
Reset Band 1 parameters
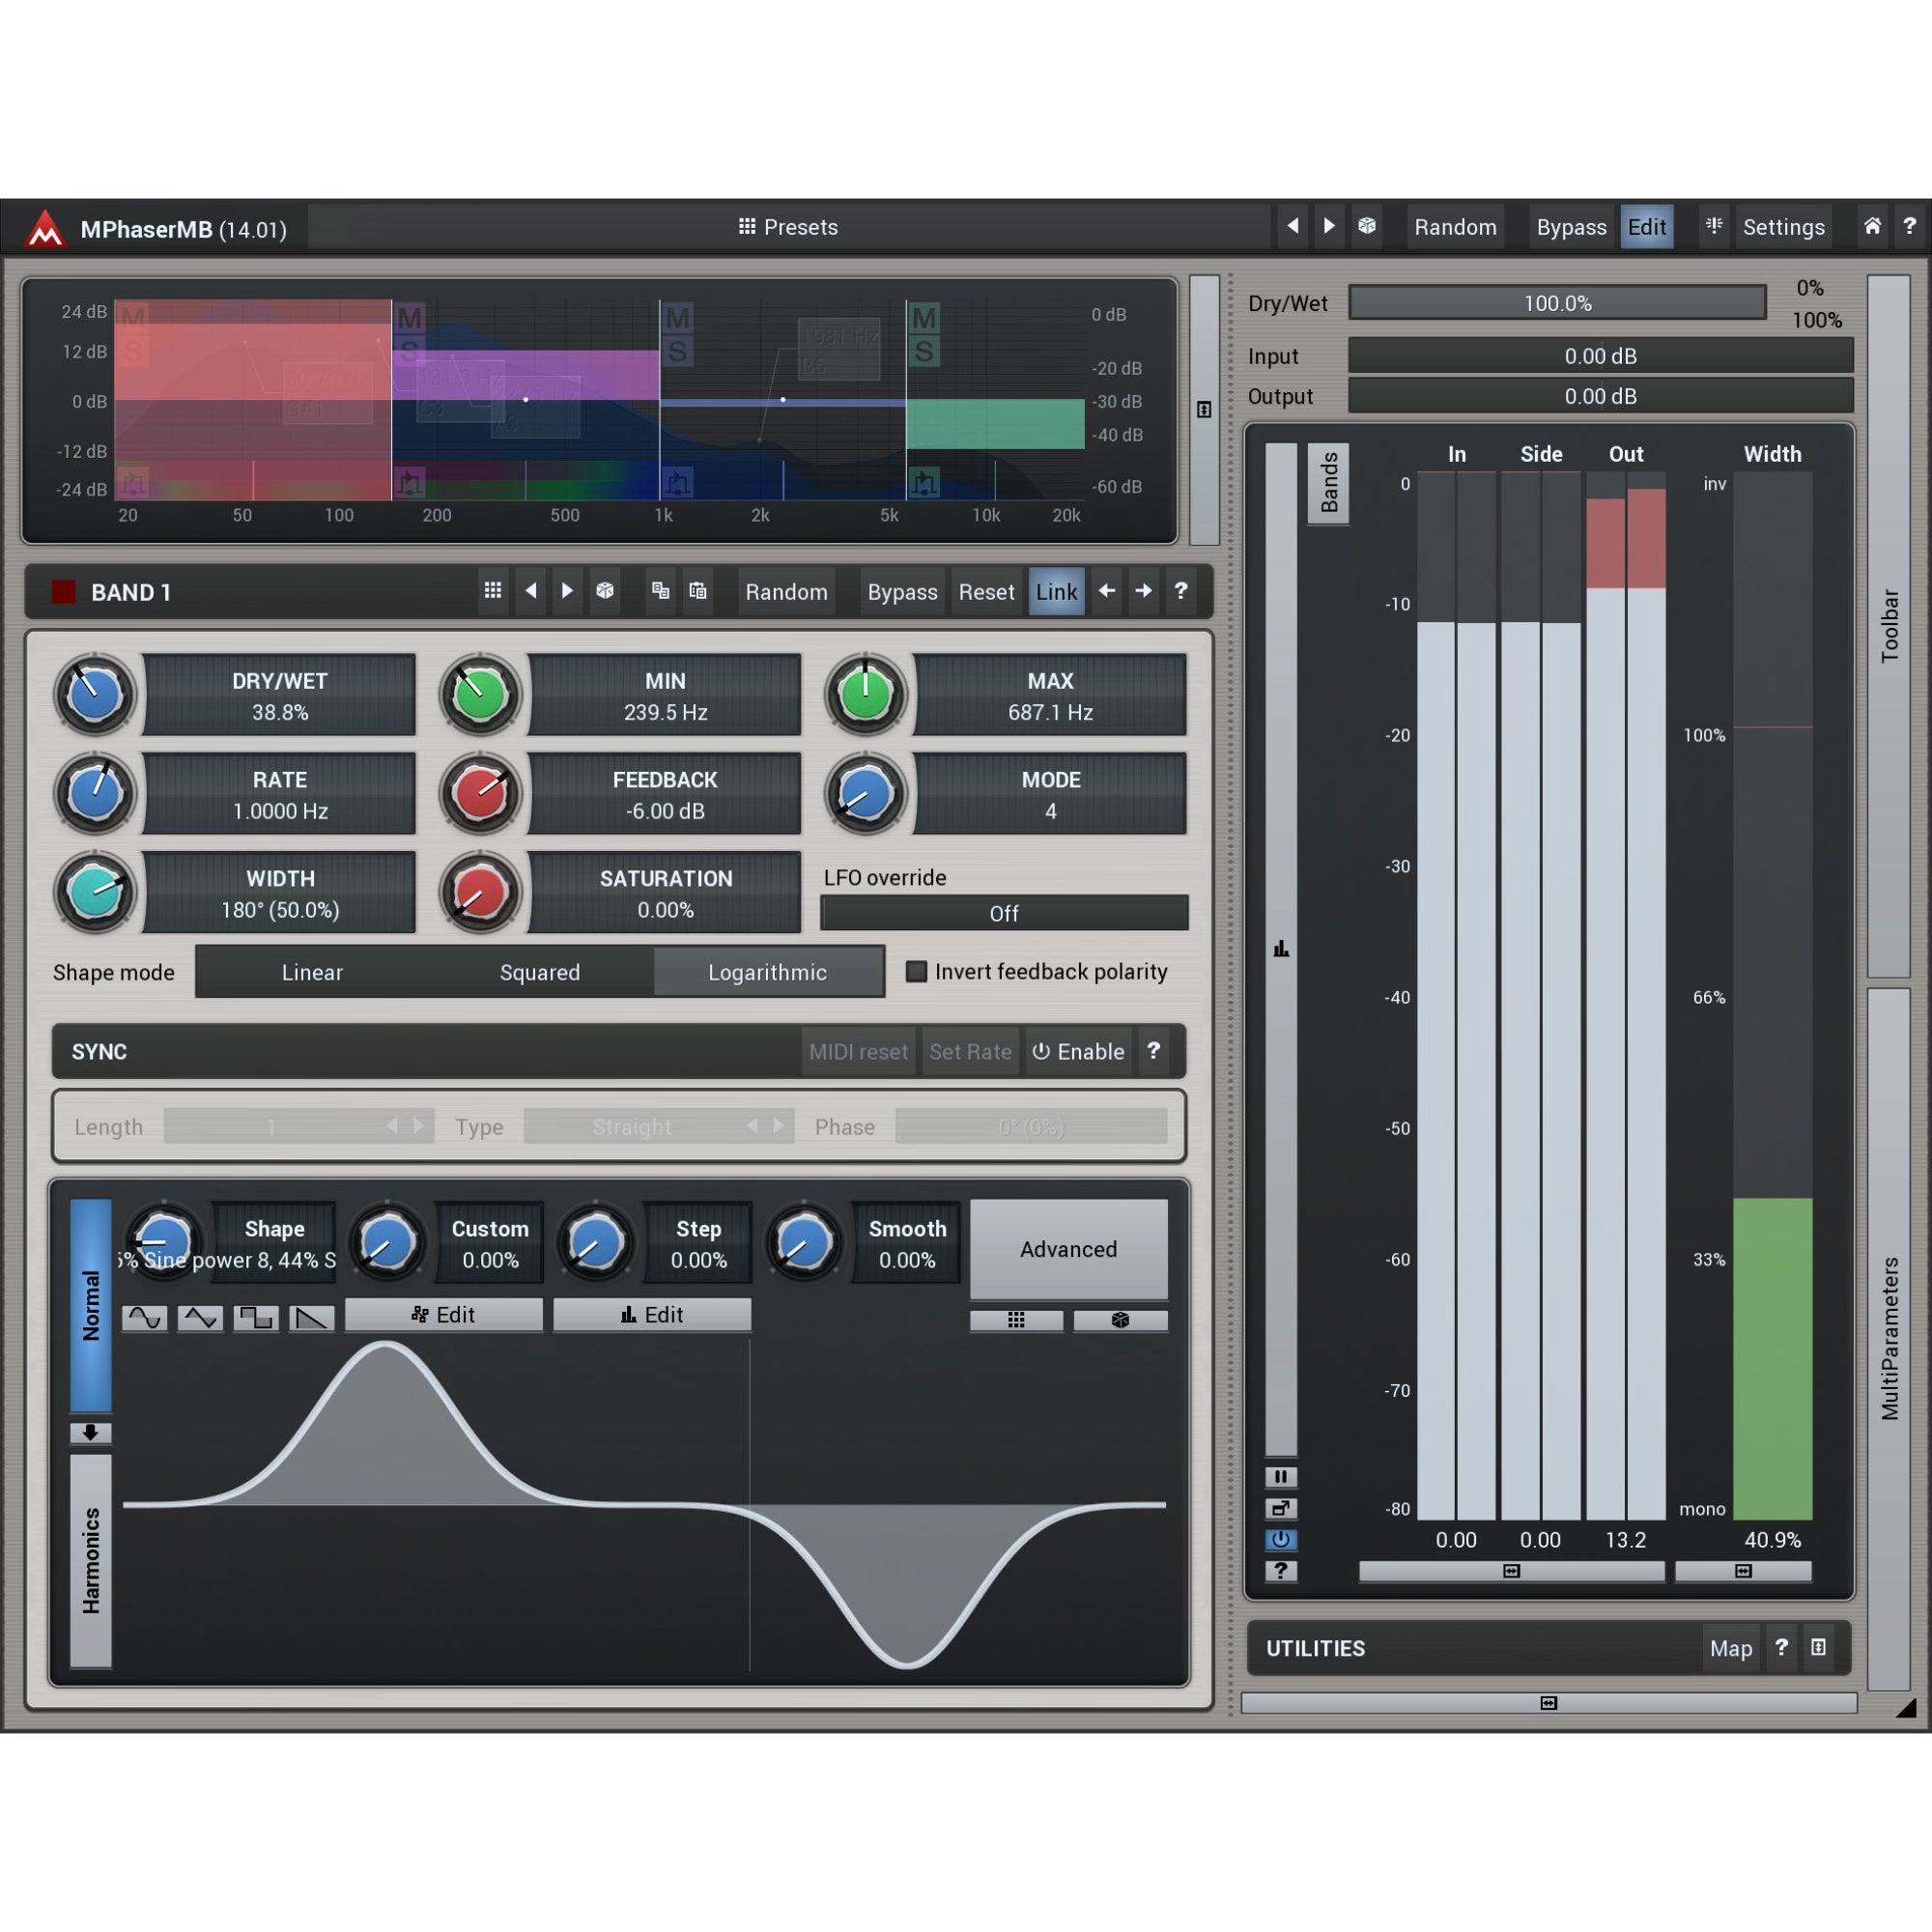coord(986,591)
